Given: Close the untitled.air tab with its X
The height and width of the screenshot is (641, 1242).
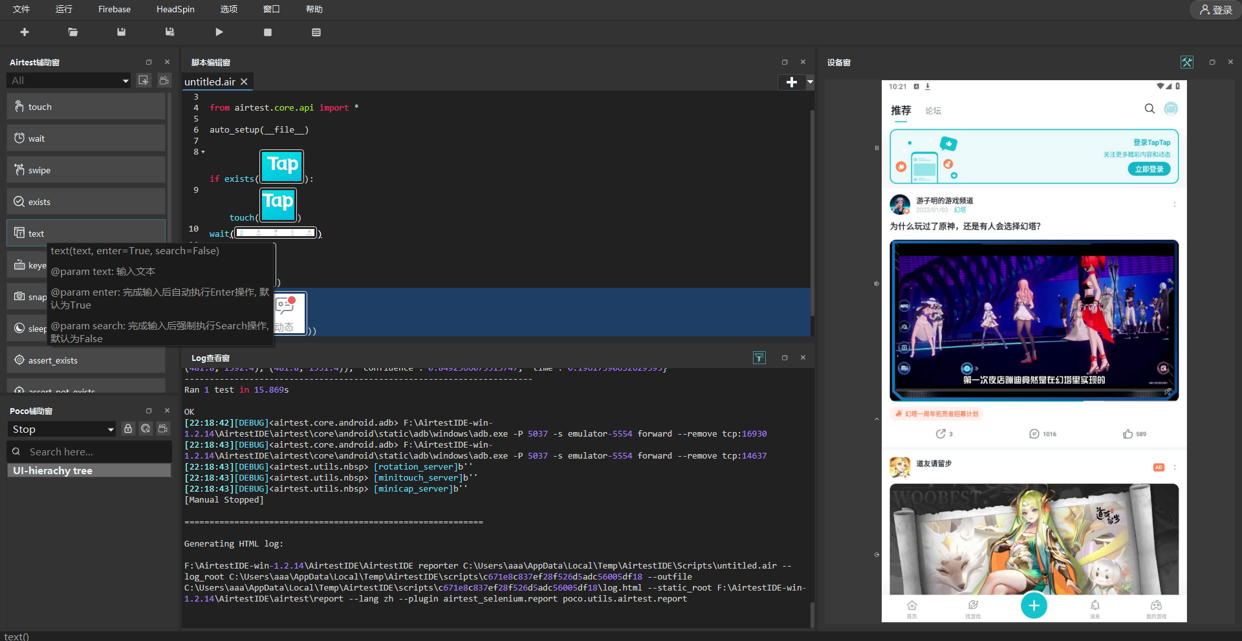Looking at the screenshot, I should click(x=245, y=81).
